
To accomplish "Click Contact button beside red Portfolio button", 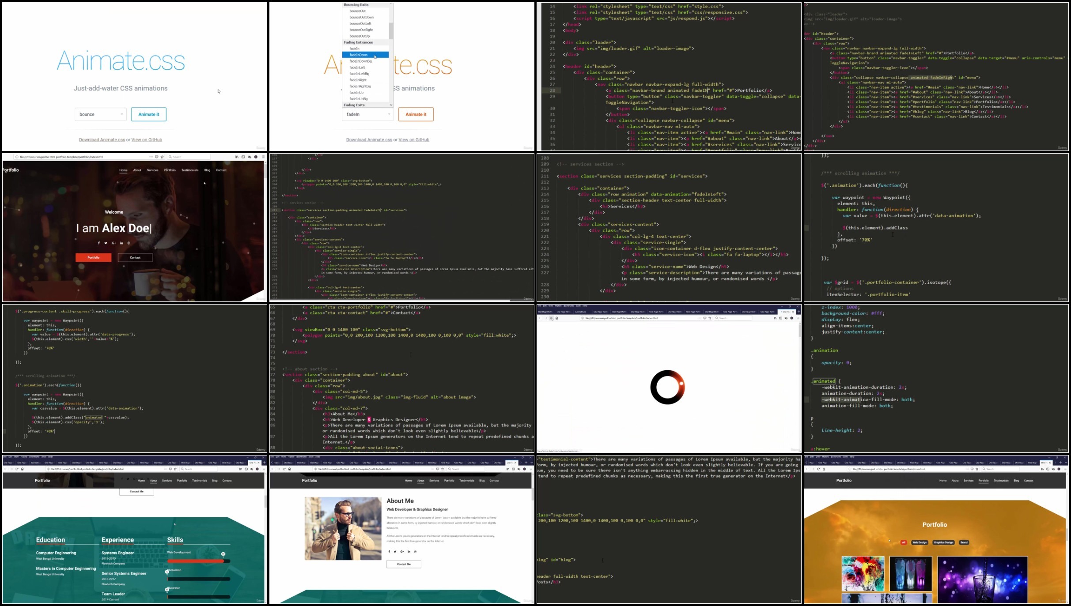I will click(135, 257).
